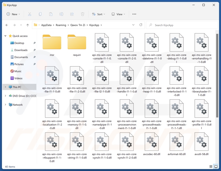Go forward with the right arrow

pyautogui.click(x=14, y=25)
